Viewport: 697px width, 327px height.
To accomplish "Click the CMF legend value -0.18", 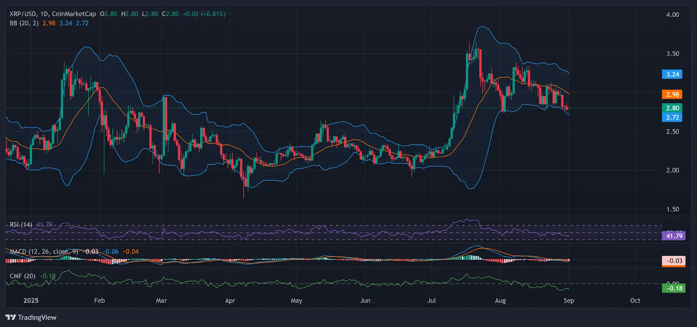I will (x=47, y=276).
